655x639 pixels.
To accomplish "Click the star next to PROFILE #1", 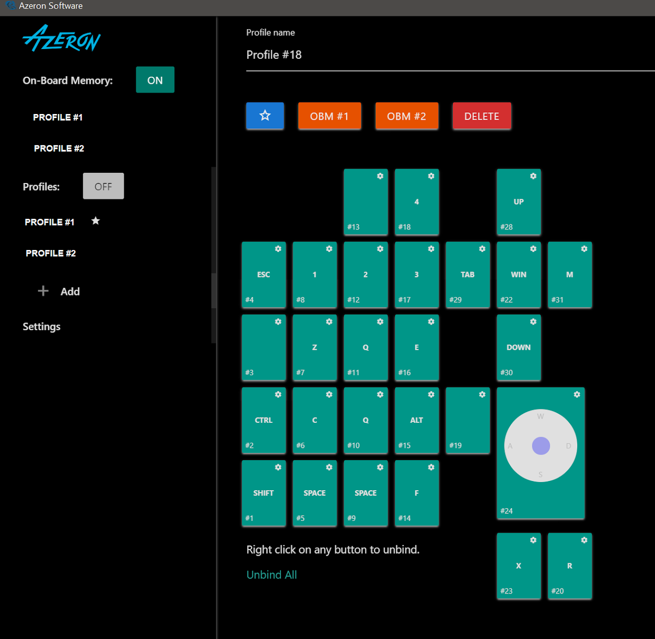I will (96, 221).
